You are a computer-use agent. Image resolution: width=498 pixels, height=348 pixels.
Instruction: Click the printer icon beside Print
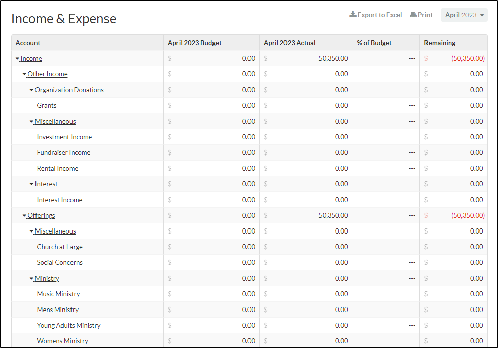click(x=413, y=15)
